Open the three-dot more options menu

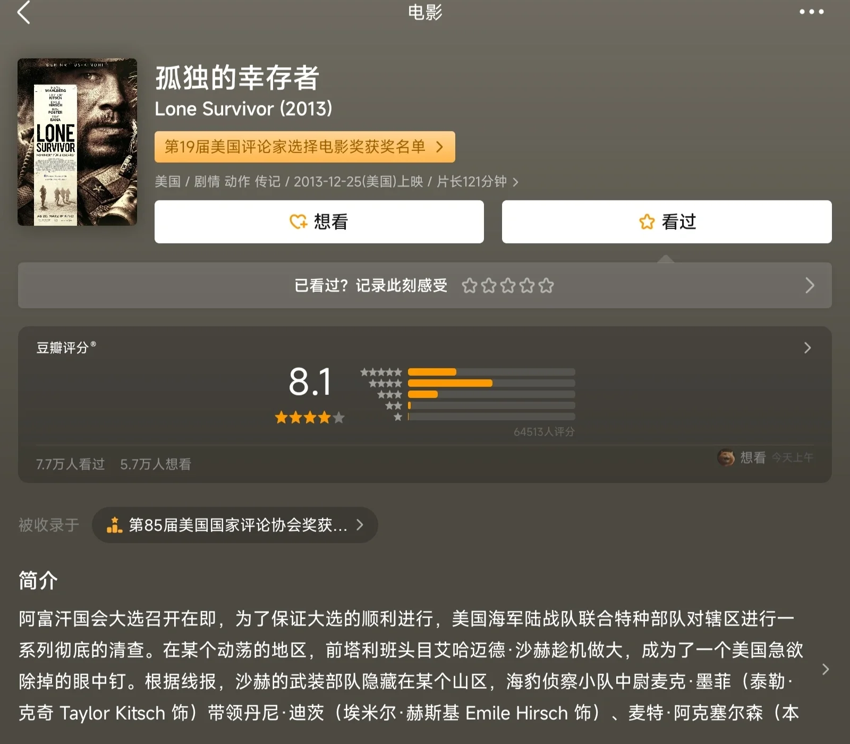tap(811, 12)
